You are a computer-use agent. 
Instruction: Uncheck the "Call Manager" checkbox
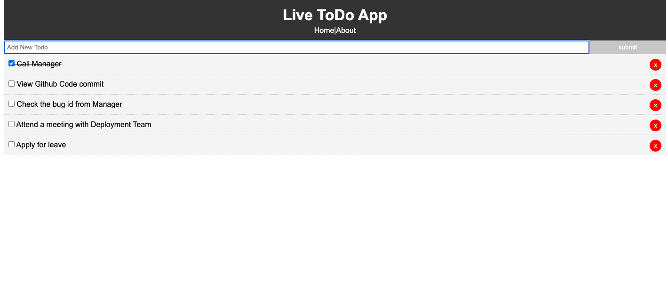pos(12,64)
